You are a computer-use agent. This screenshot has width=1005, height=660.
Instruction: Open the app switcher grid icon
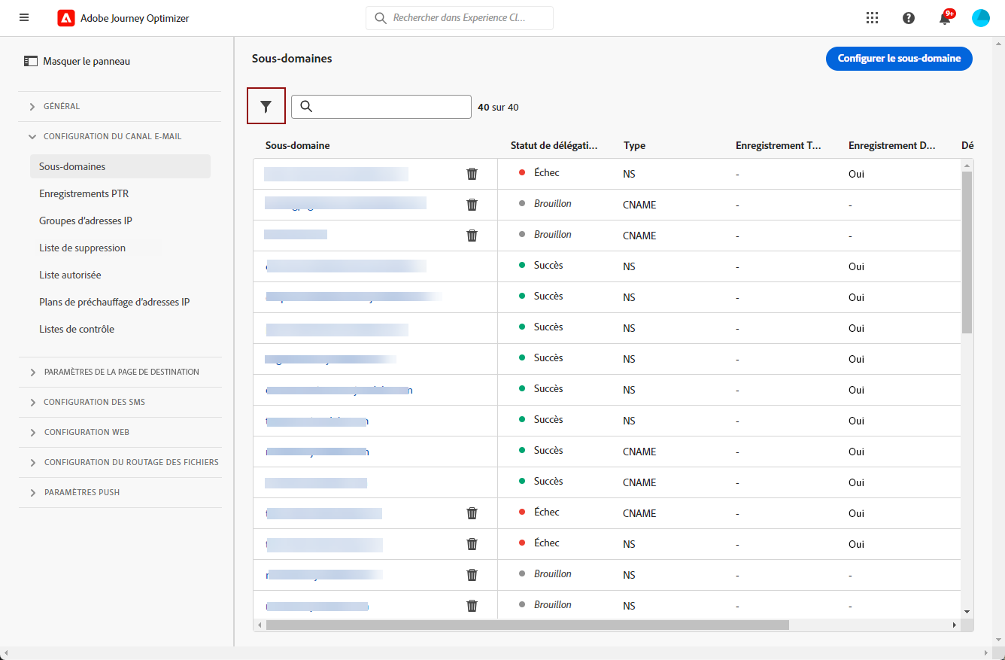coord(873,18)
